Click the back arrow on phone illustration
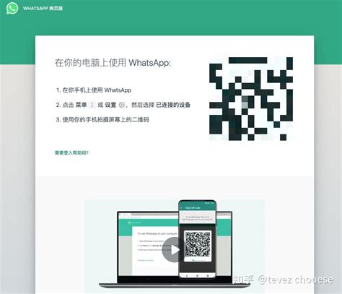This screenshot has width=342, height=294. (182, 208)
